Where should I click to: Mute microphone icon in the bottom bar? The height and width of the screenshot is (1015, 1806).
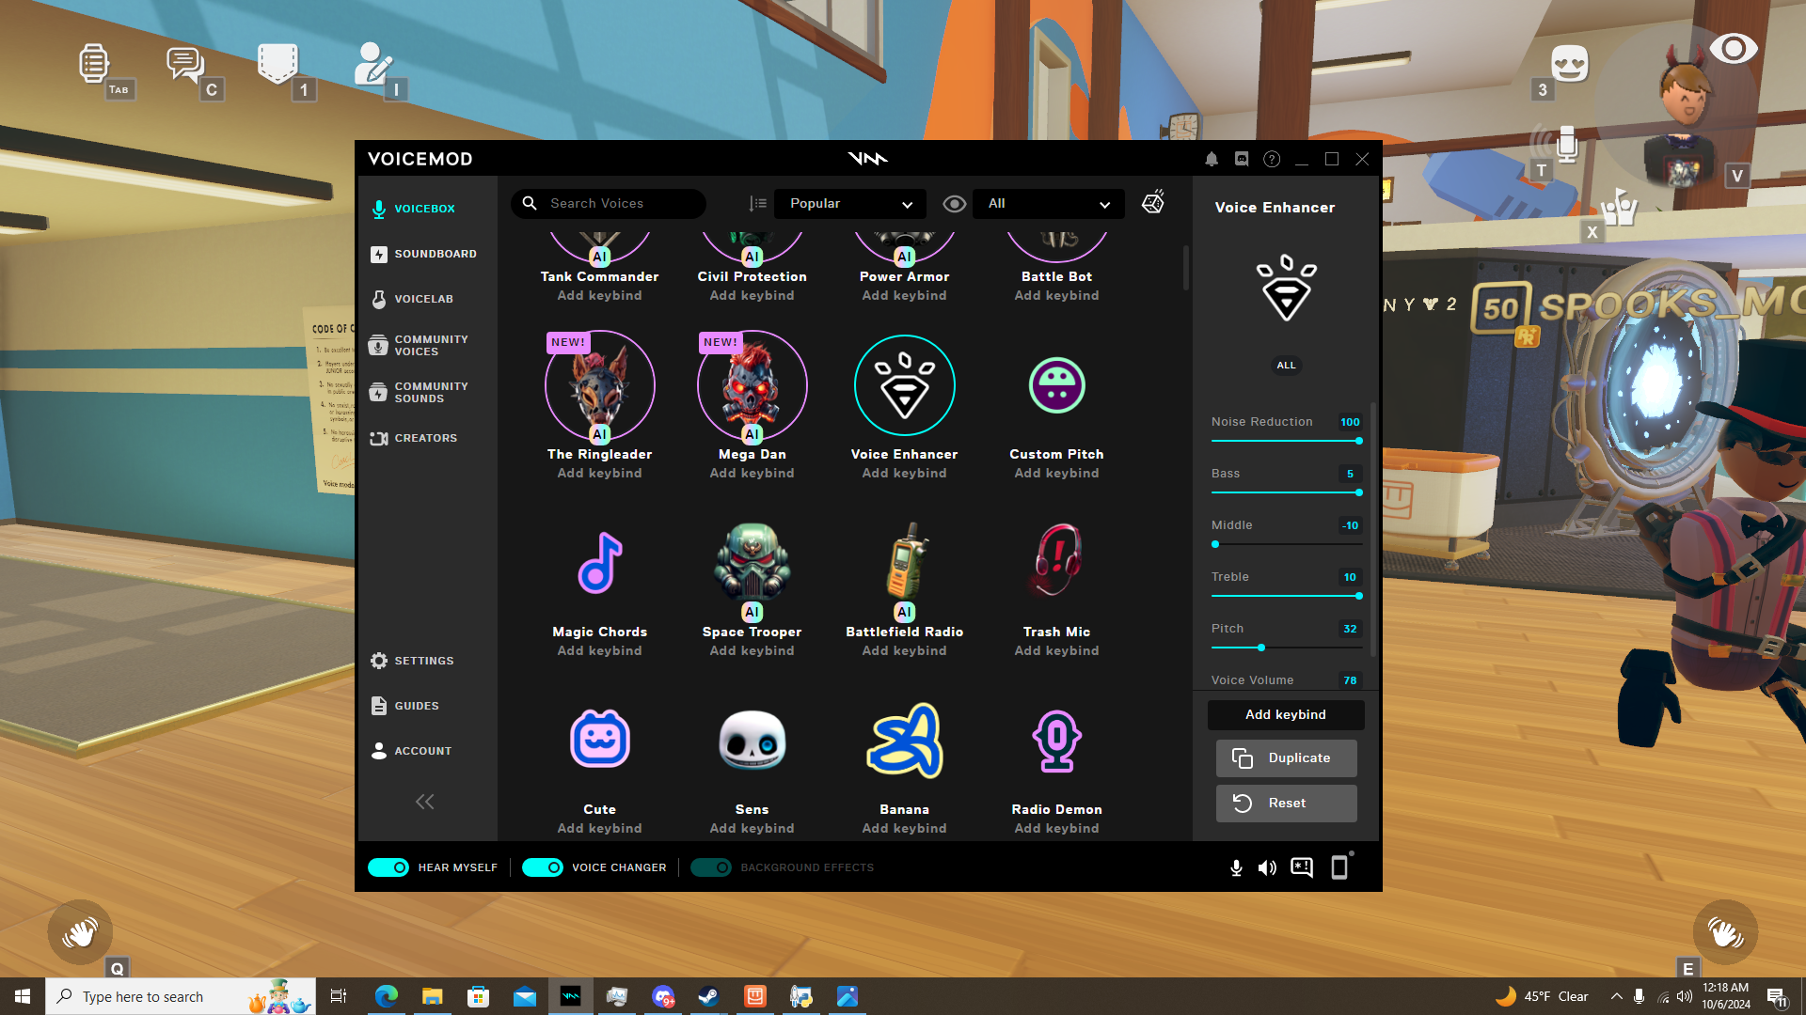[1236, 867]
